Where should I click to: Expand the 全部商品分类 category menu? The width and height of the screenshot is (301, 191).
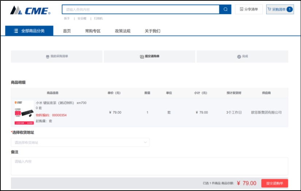pyautogui.click(x=29, y=31)
